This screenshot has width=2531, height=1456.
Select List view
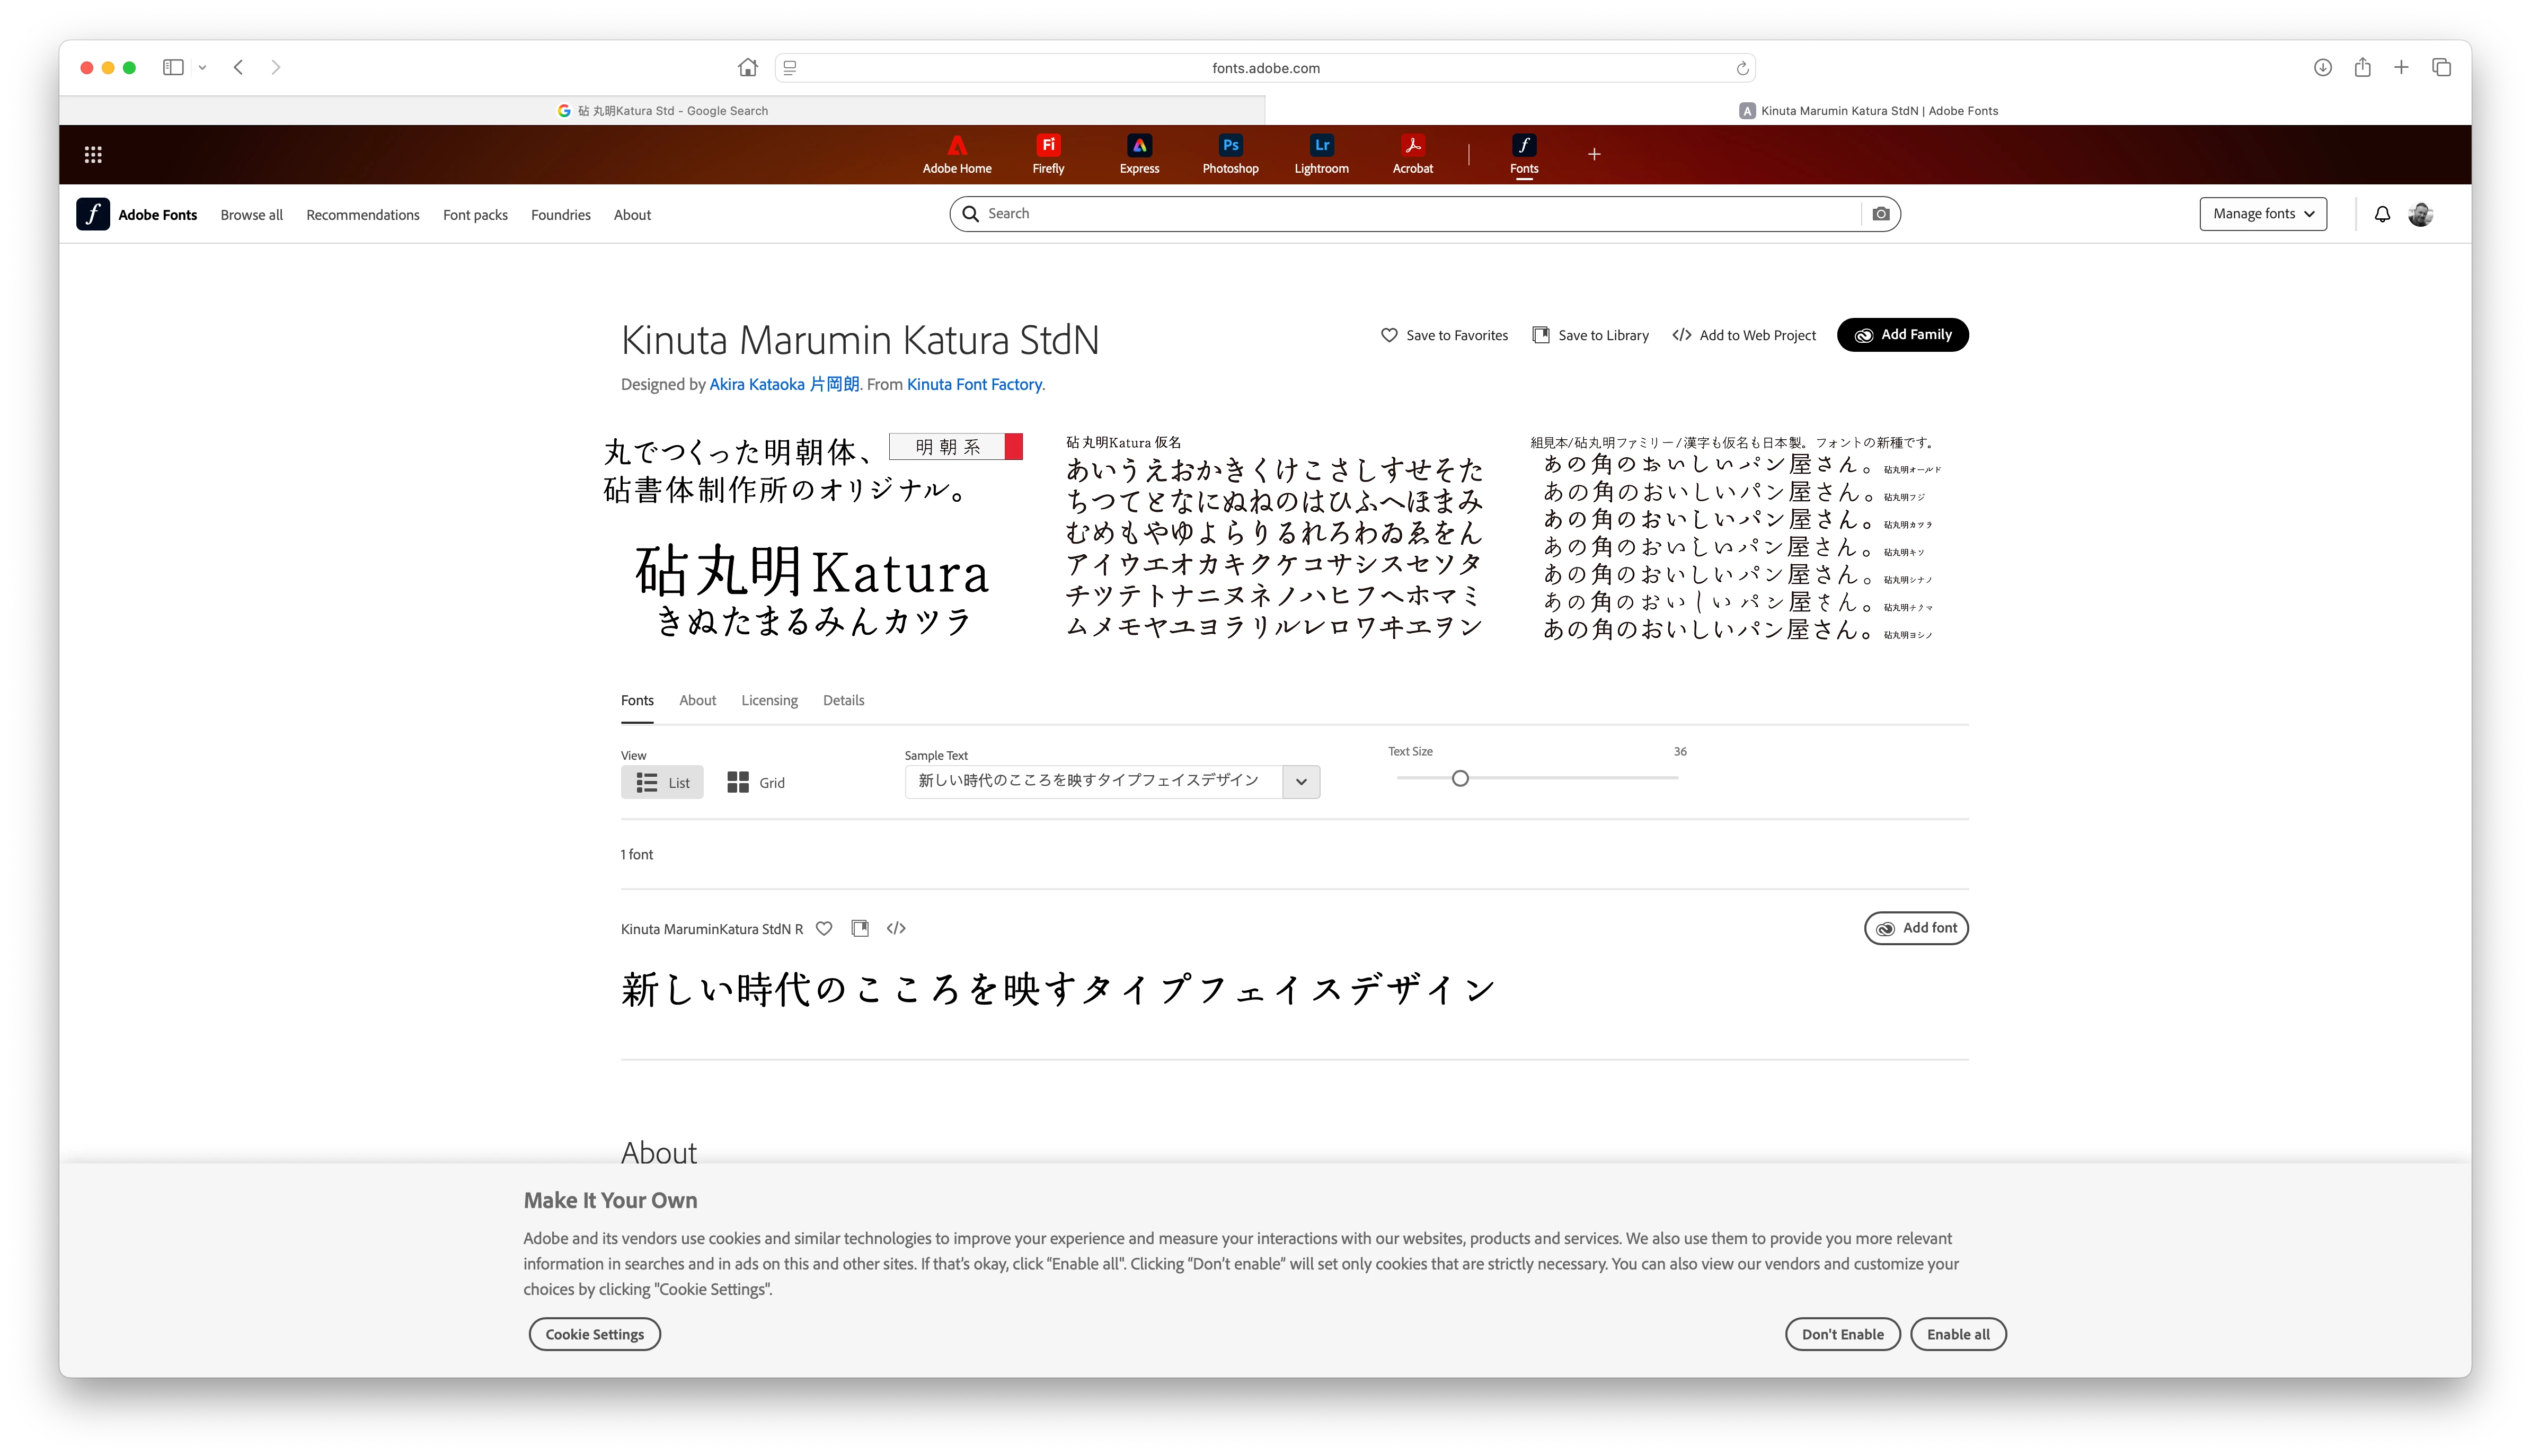click(x=662, y=782)
